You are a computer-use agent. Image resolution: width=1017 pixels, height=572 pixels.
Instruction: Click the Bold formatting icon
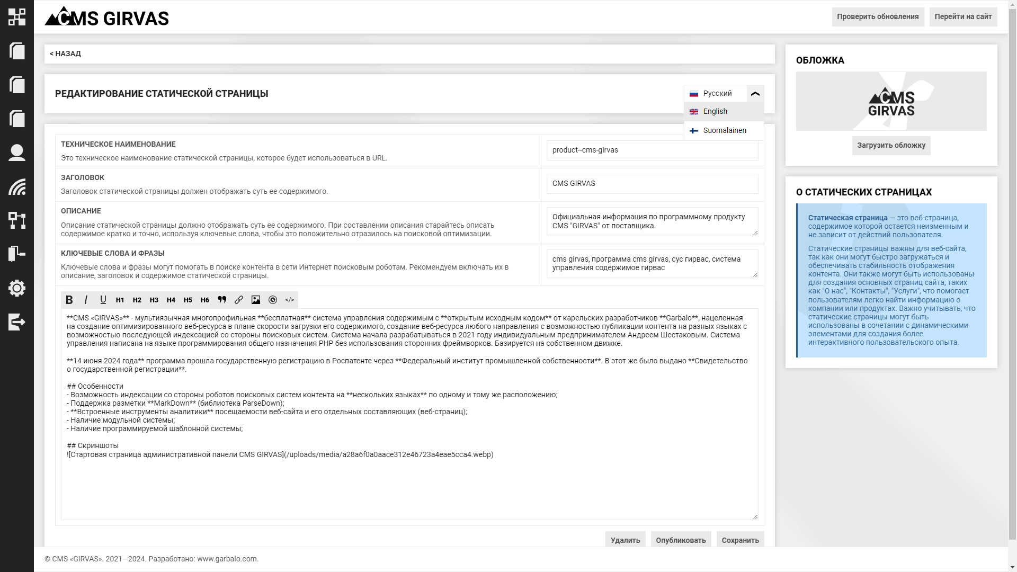coord(69,300)
